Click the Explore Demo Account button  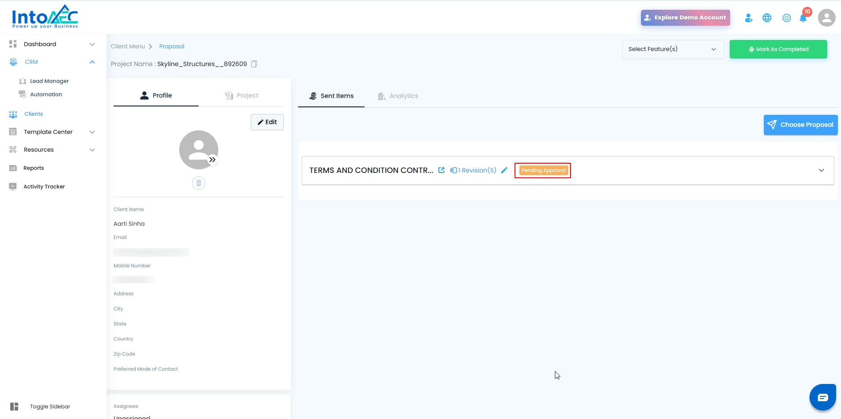click(x=685, y=18)
